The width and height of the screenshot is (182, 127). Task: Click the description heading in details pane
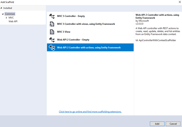click(157, 16)
